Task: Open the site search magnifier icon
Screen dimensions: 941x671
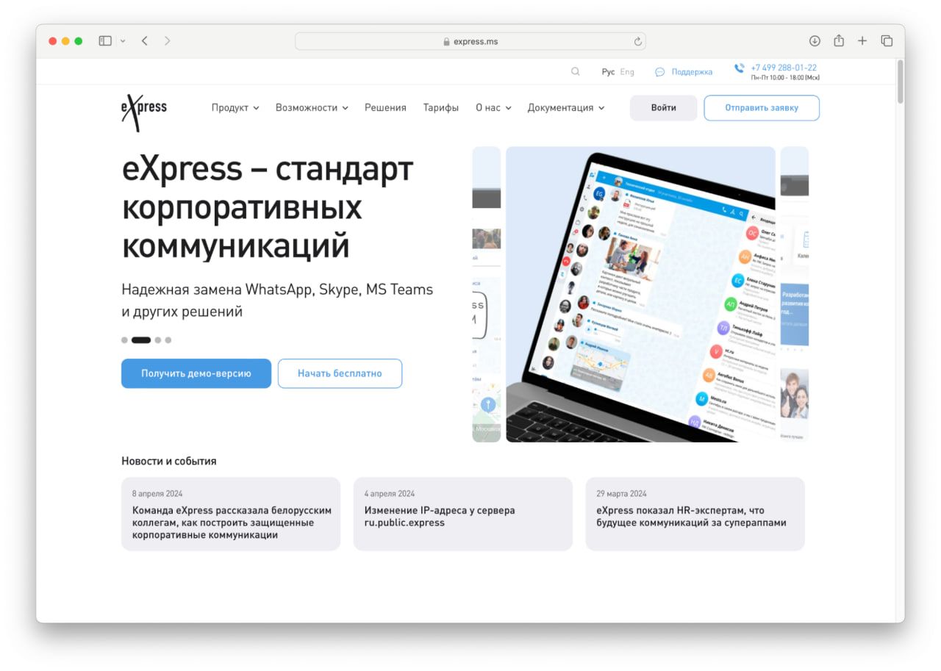Action: tap(576, 72)
